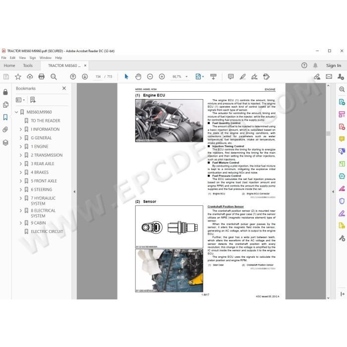
Task: Open the 7 HYDRAULIC SYSTEM bookmark
Action: click(x=43, y=201)
